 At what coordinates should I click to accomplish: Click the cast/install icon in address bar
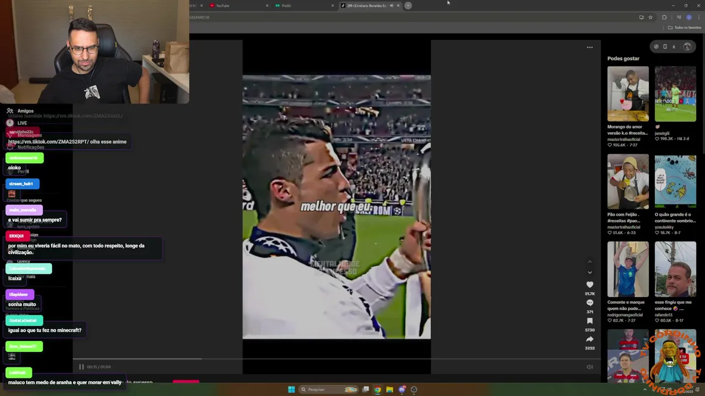[x=641, y=17]
